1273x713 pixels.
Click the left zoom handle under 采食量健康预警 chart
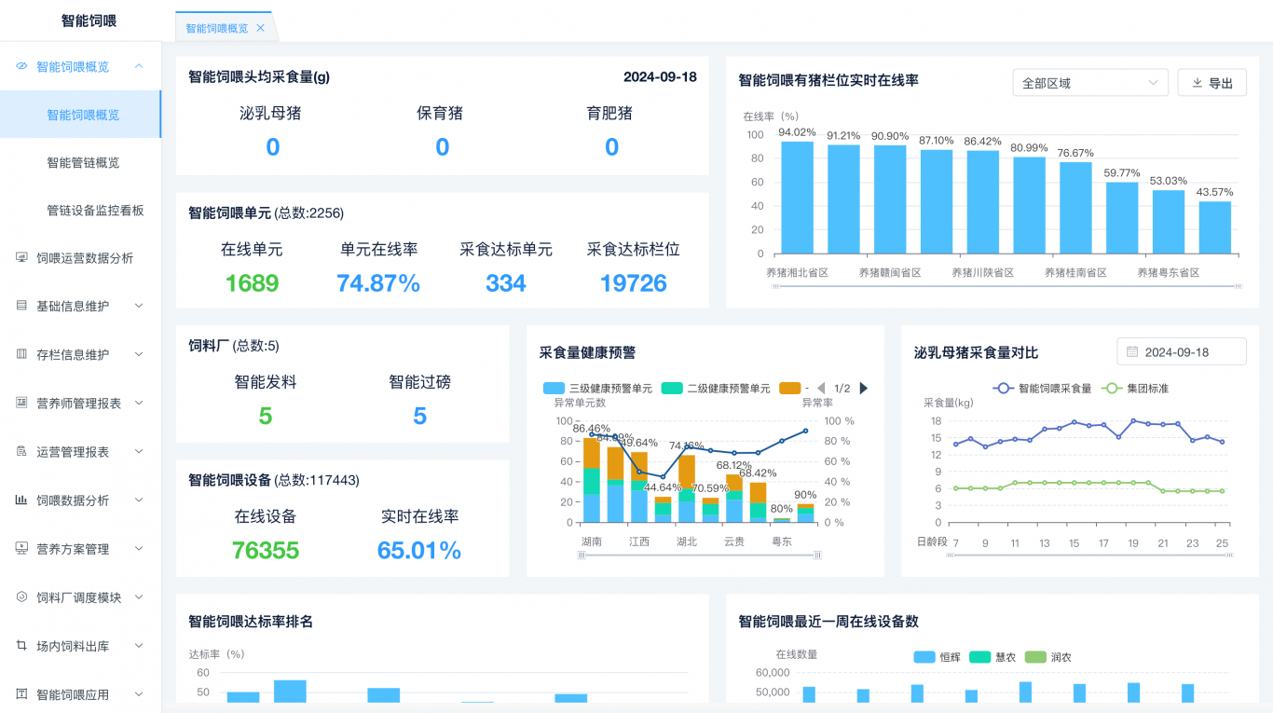click(x=582, y=555)
